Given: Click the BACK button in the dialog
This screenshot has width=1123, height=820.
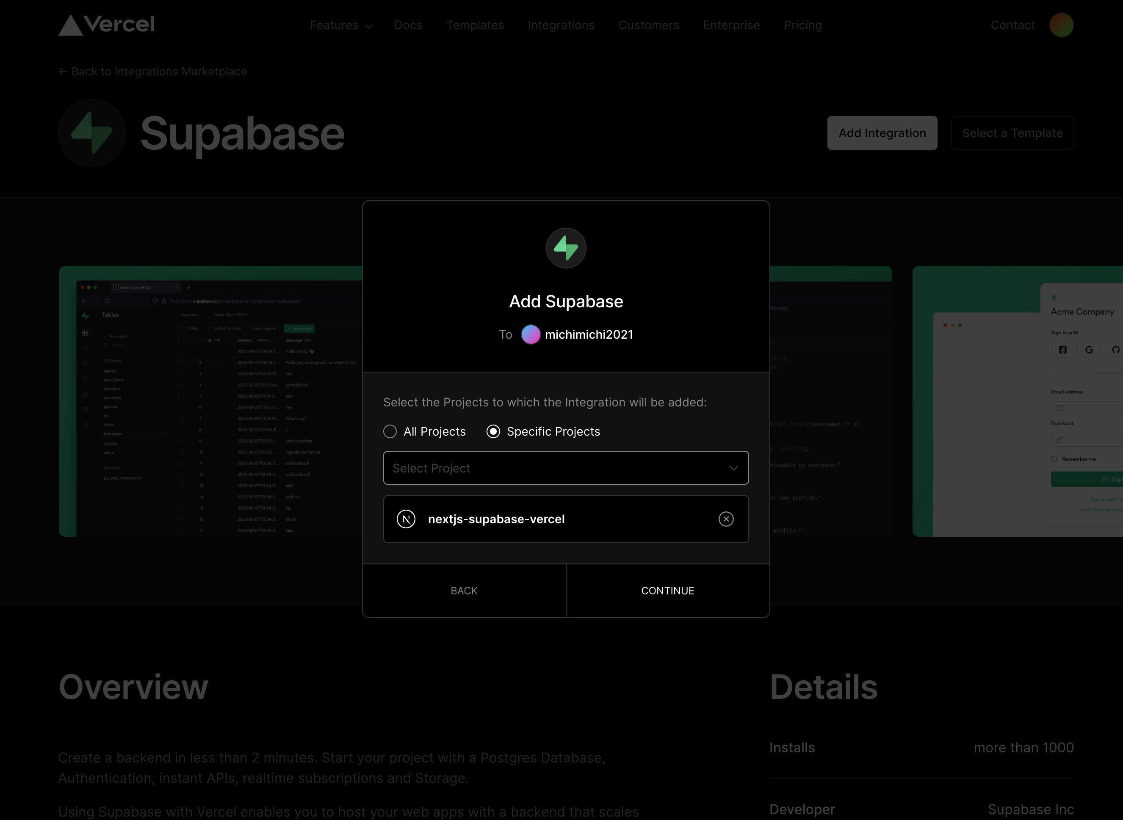Looking at the screenshot, I should pyautogui.click(x=464, y=590).
